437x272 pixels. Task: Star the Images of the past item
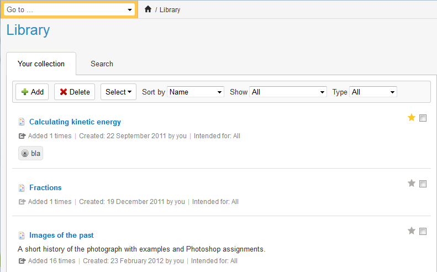point(412,231)
